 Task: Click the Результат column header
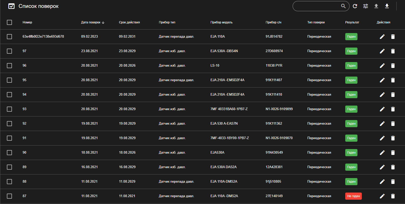pos(352,22)
